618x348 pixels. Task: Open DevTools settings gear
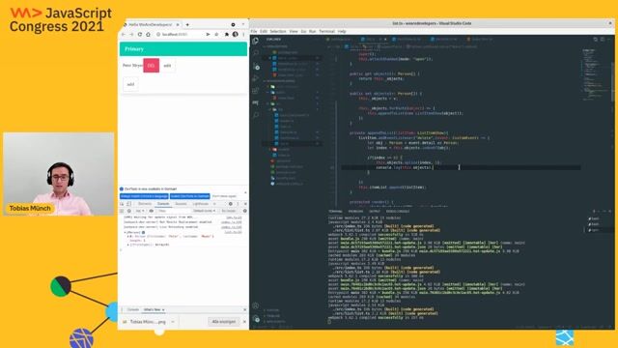[231, 204]
